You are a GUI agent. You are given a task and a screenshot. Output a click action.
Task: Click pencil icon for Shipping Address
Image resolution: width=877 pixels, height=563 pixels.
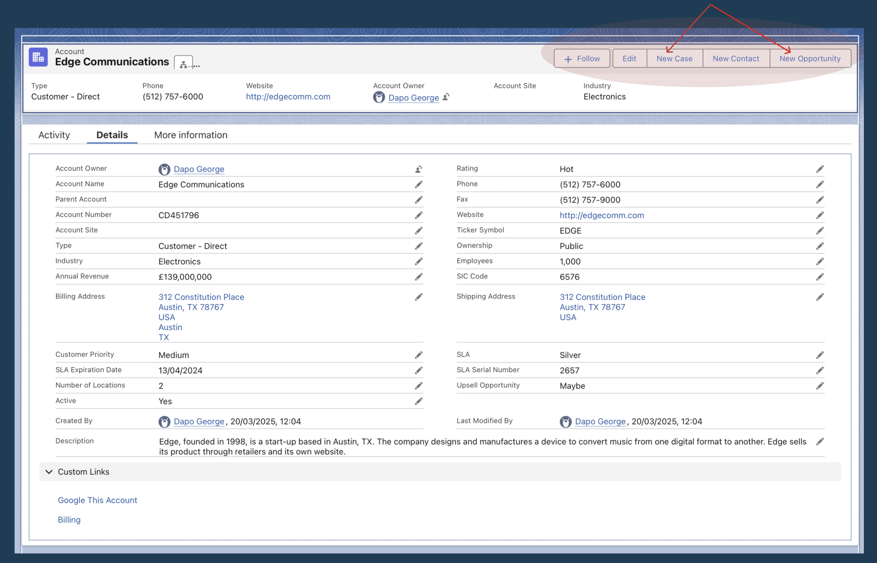coord(820,297)
